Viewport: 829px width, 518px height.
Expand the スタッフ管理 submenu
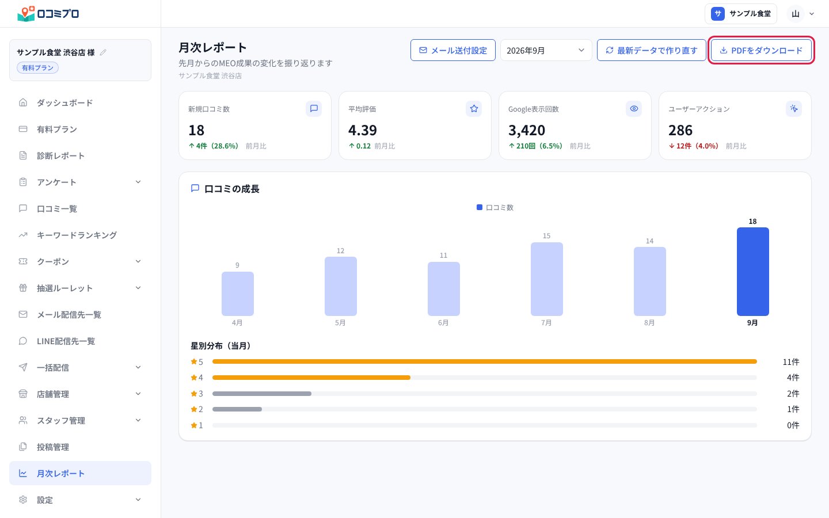[138, 420]
